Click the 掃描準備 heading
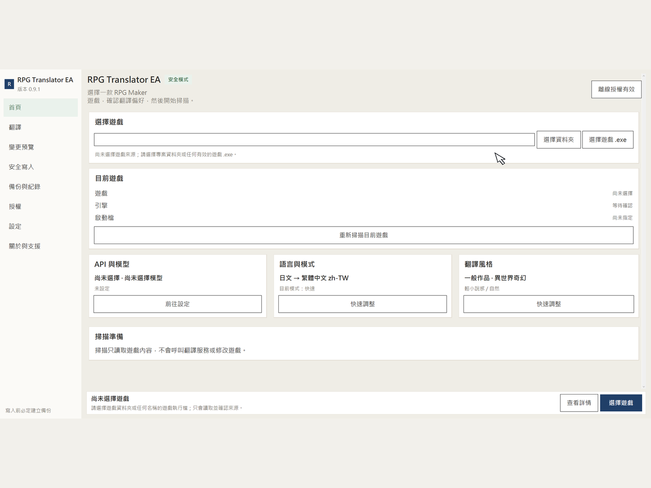 [109, 337]
